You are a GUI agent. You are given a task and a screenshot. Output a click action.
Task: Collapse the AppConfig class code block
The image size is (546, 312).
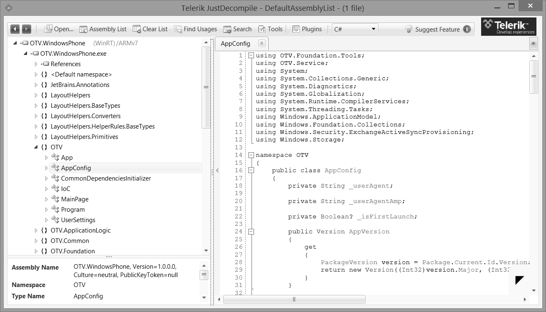(x=251, y=170)
